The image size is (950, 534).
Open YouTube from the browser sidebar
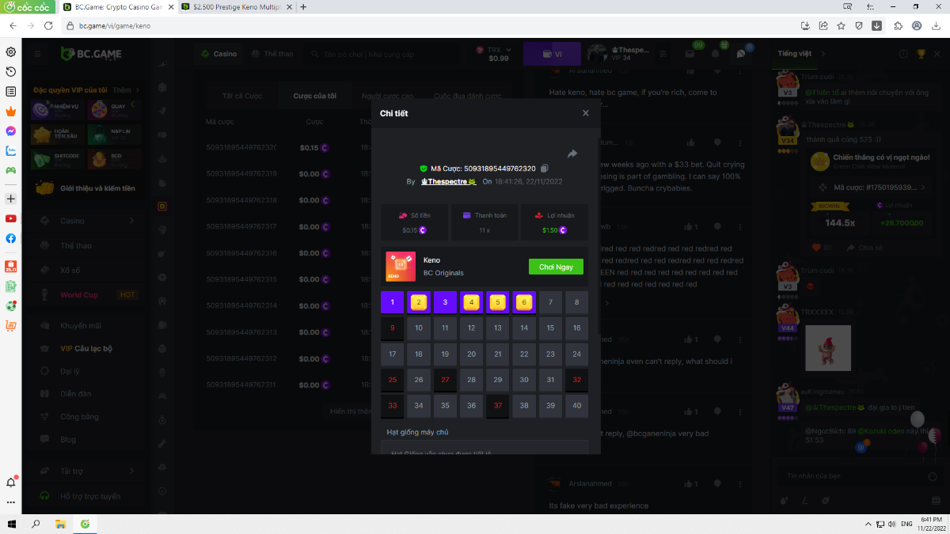11,218
